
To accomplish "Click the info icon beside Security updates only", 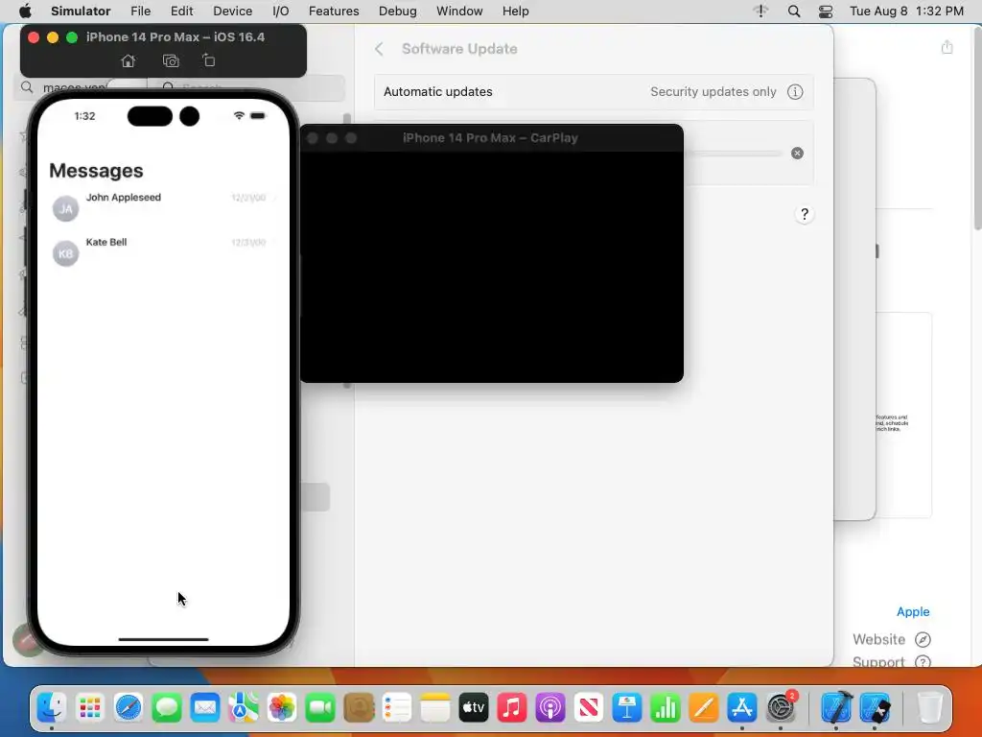I will pyautogui.click(x=795, y=92).
